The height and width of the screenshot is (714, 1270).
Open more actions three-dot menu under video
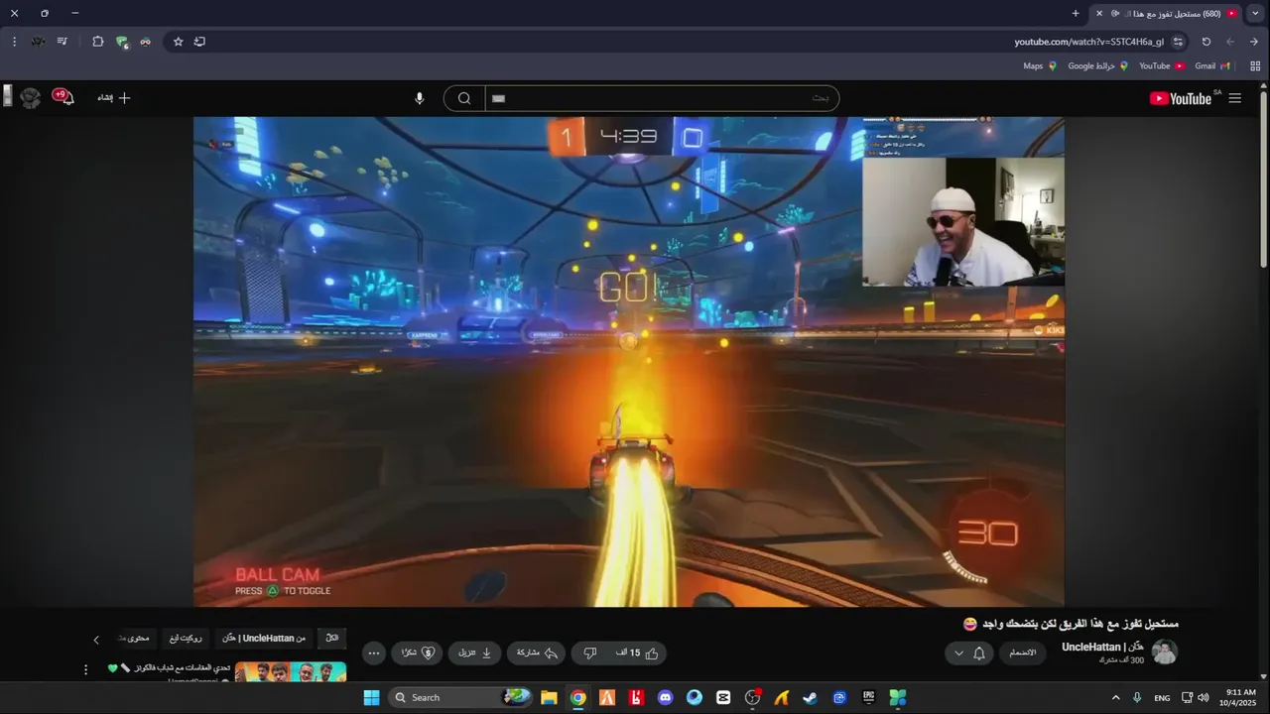pos(373,654)
